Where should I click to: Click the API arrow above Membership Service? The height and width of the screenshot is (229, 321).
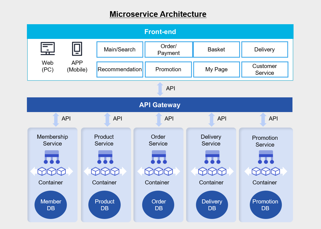point(56,120)
